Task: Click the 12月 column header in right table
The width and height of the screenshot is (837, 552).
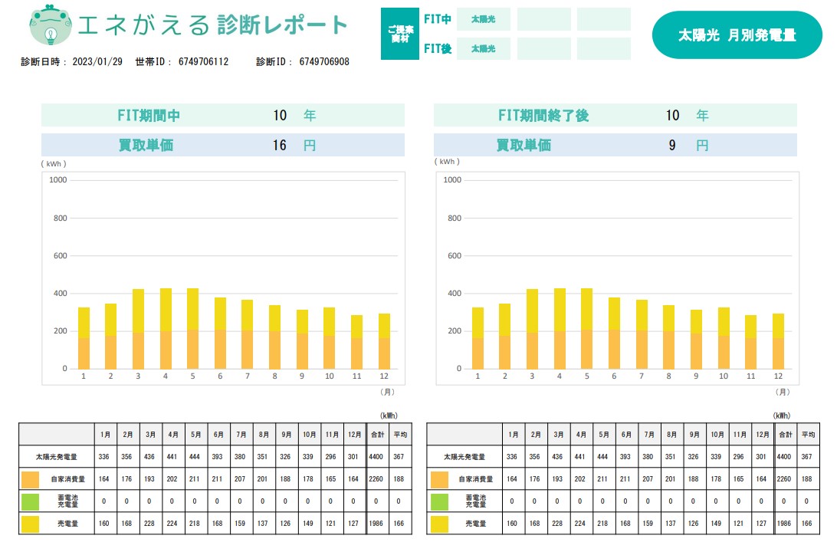Action: point(763,435)
